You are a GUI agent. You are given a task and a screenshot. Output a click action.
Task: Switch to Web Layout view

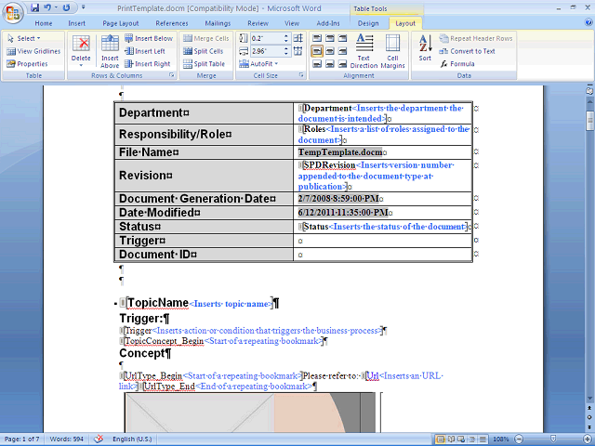pyautogui.click(x=461, y=439)
